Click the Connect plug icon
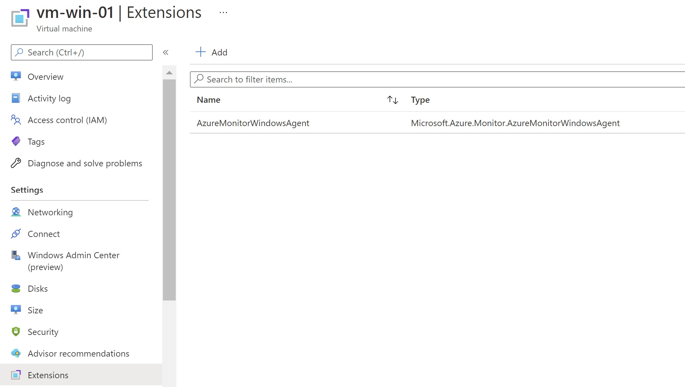The height and width of the screenshot is (387, 685). coord(16,234)
